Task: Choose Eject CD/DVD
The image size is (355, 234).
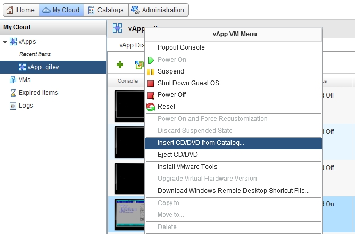Action: click(234, 155)
